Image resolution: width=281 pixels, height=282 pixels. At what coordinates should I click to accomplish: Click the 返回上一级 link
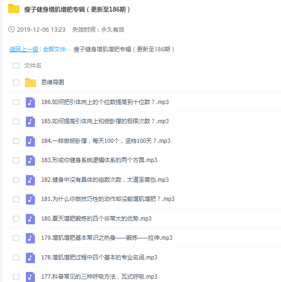click(x=24, y=49)
